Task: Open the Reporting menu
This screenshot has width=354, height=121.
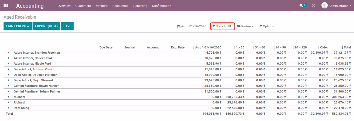Action: point(140,6)
